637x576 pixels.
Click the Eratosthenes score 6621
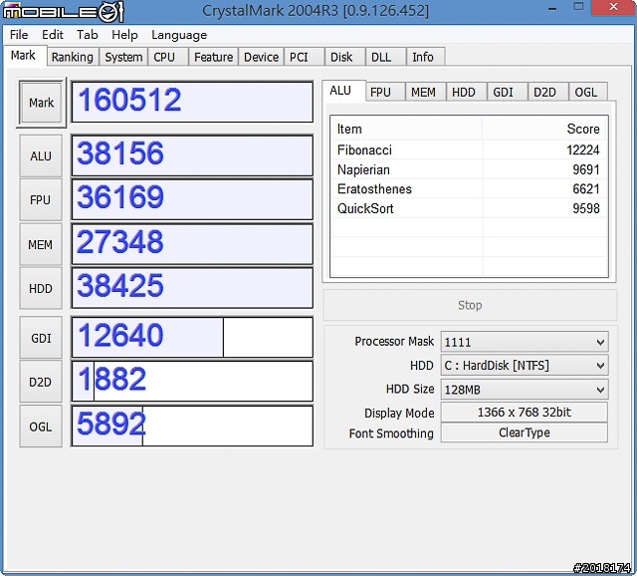[x=586, y=189]
